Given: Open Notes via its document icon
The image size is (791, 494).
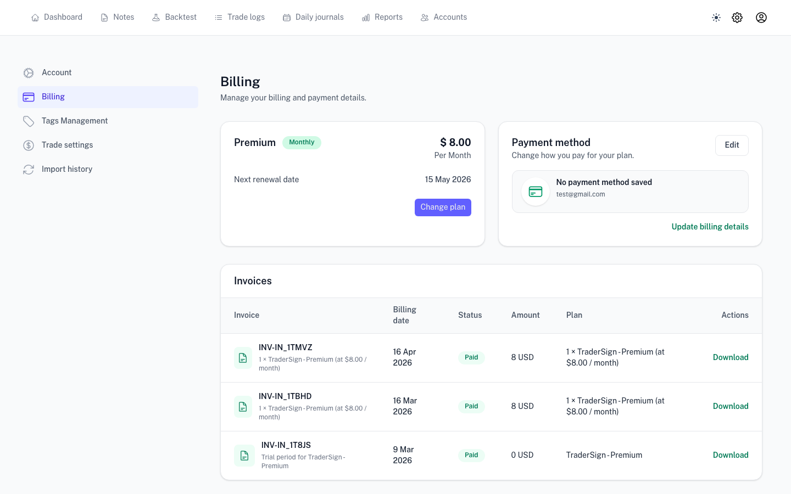Looking at the screenshot, I should point(104,17).
